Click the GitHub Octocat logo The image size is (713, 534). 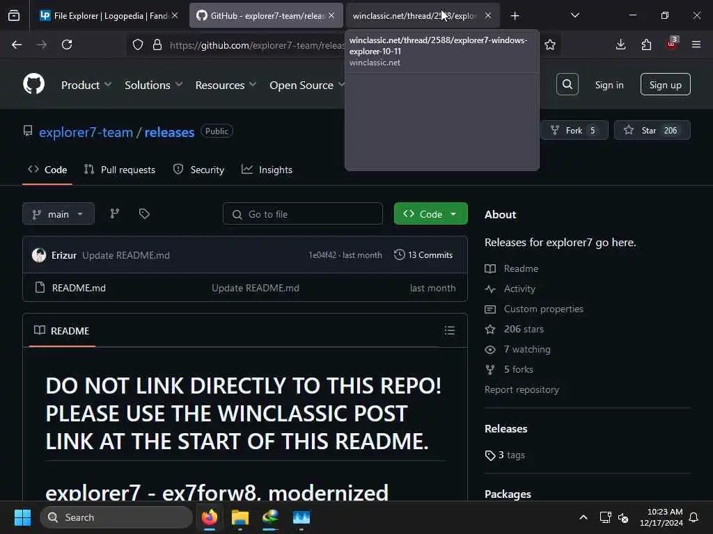coord(33,84)
